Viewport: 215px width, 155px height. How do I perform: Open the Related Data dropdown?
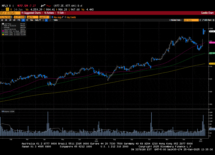point(176,20)
